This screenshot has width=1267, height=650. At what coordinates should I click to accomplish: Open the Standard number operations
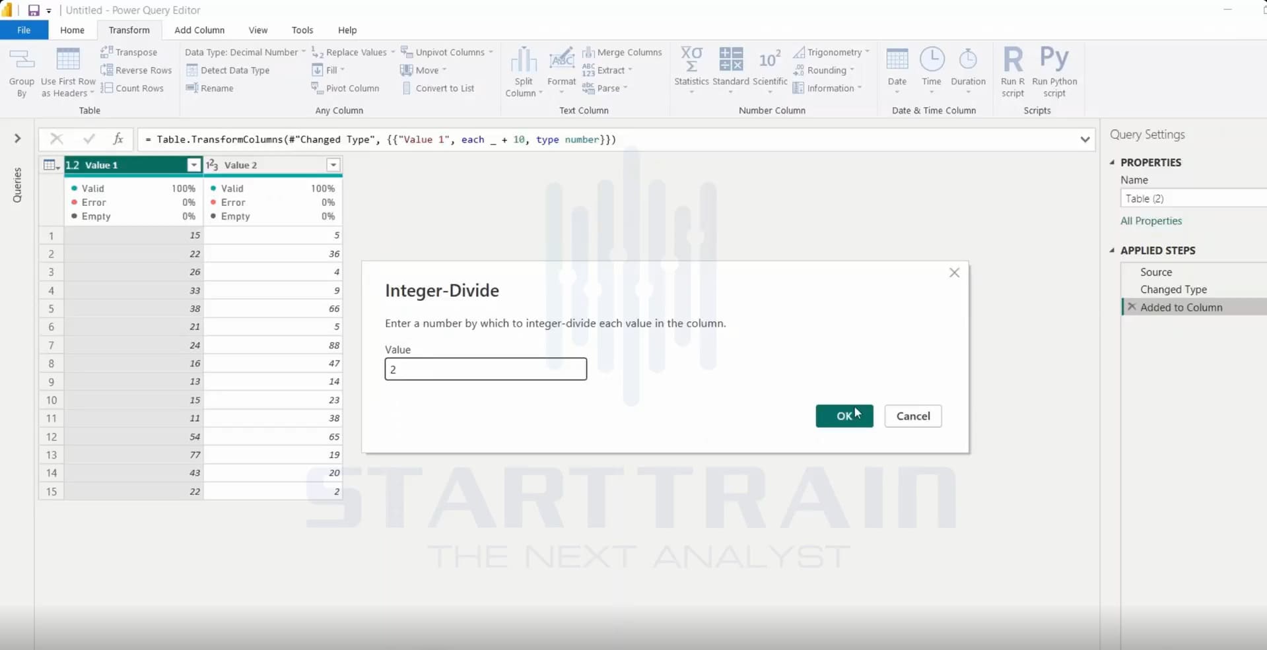(x=731, y=69)
